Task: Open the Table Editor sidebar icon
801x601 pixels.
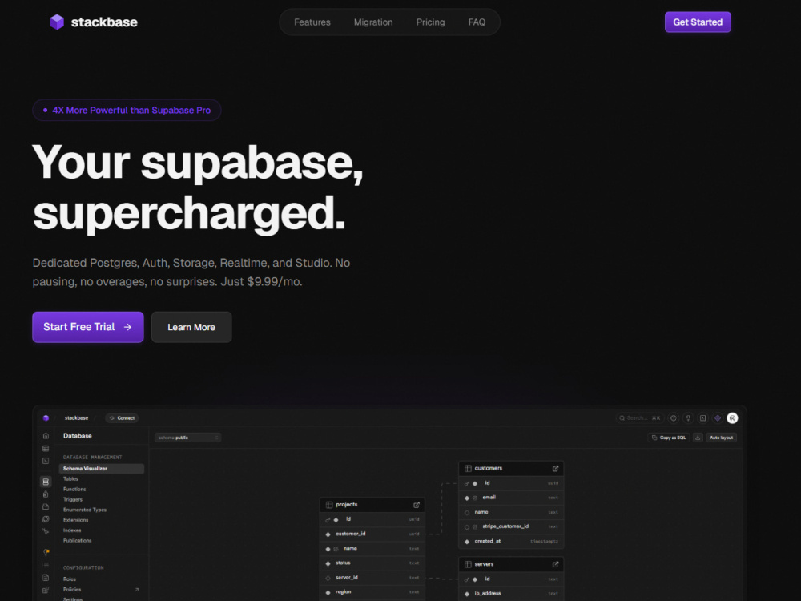Action: point(46,449)
